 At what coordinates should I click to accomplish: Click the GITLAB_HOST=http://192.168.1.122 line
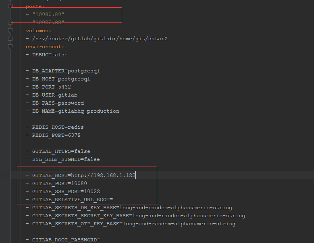tap(81, 175)
